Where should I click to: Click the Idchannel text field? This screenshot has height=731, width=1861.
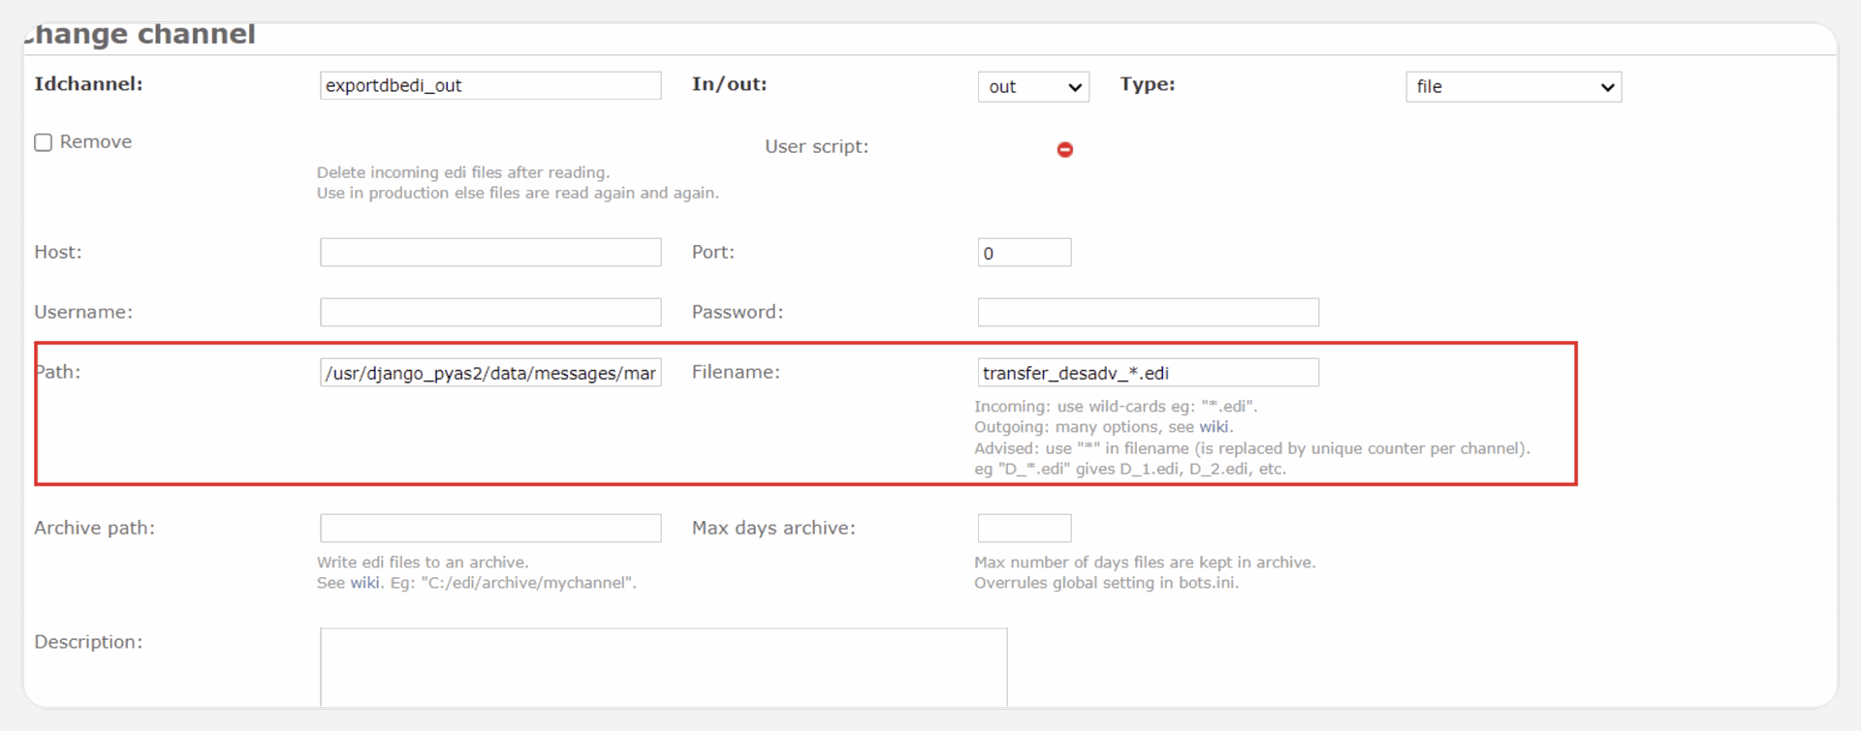coord(490,85)
